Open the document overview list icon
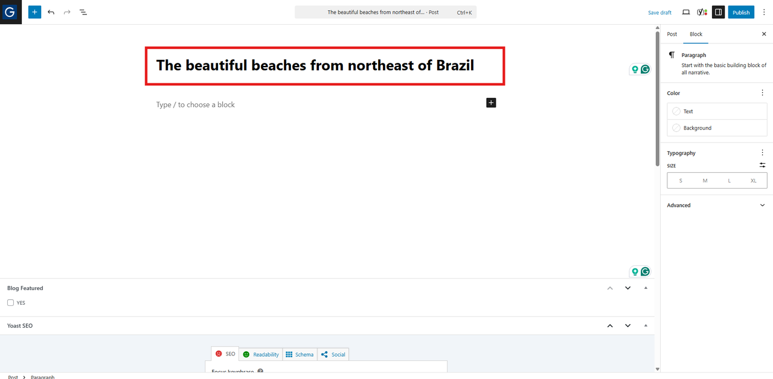Image resolution: width=773 pixels, height=379 pixels. point(83,12)
